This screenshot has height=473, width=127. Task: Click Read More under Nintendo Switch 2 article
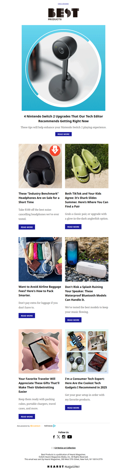pyautogui.click(x=63, y=134)
